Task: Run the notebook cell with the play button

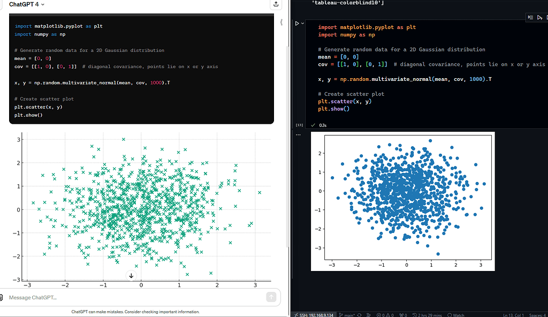Action: 297,23
